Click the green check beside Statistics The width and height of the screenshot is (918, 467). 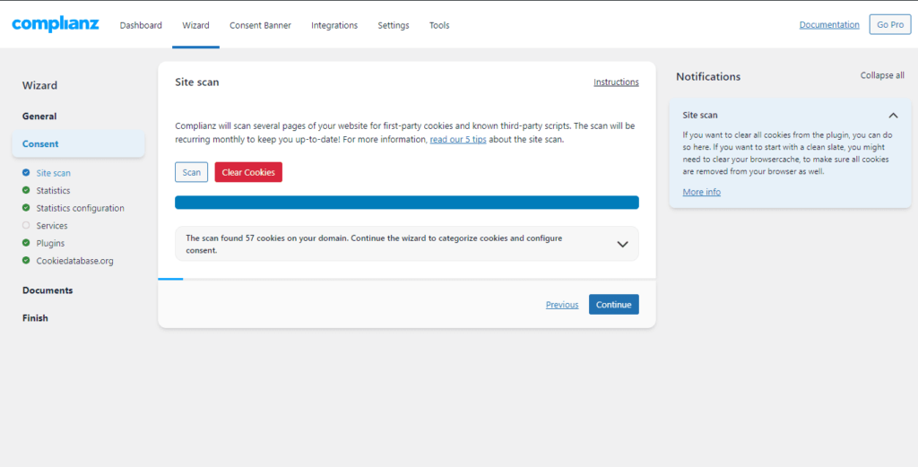(26, 190)
